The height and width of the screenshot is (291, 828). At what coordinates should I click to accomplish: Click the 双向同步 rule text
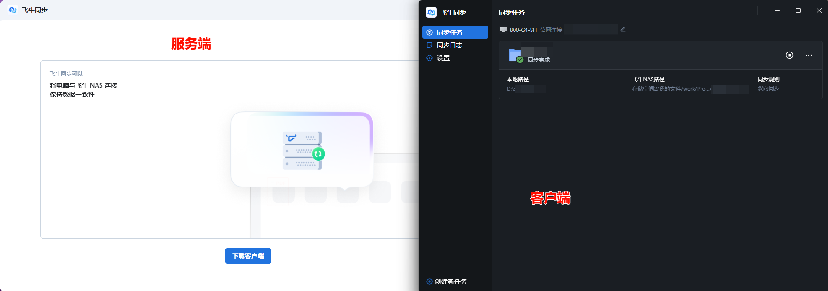[769, 88]
